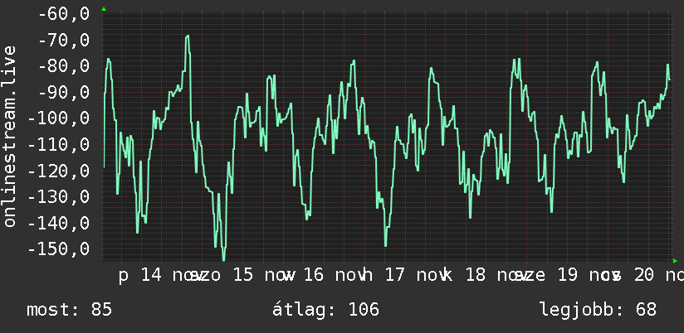Image resolution: width=684 pixels, height=333 pixels.
Task: Select the 'h 17 nov' date label
Action: coord(405,276)
